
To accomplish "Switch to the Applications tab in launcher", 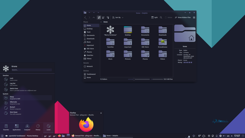I will tap(17, 127).
